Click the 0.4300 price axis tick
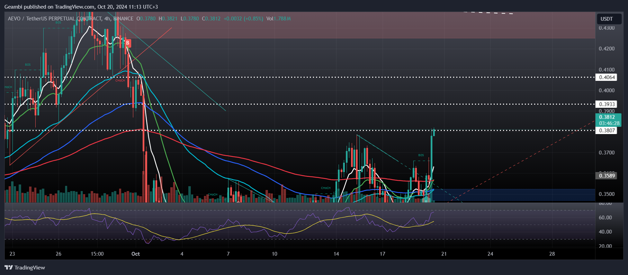The image size is (628, 275). (x=607, y=28)
